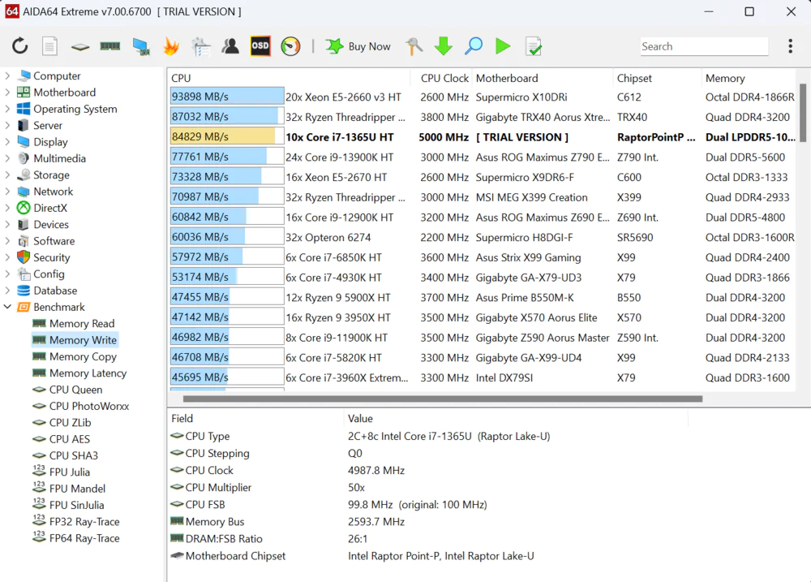Open the gauge sensor icon
The image size is (811, 582).
pyautogui.click(x=290, y=46)
